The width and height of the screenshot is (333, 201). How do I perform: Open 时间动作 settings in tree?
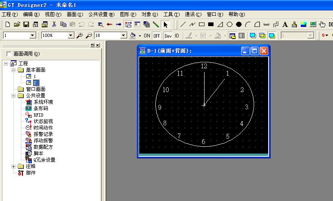(43, 127)
